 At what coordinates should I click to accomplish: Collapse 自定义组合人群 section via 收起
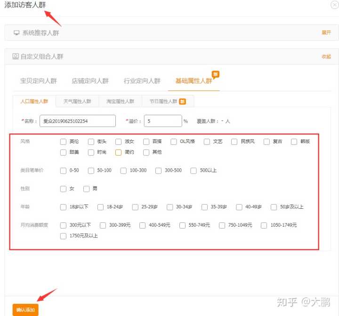[326, 56]
